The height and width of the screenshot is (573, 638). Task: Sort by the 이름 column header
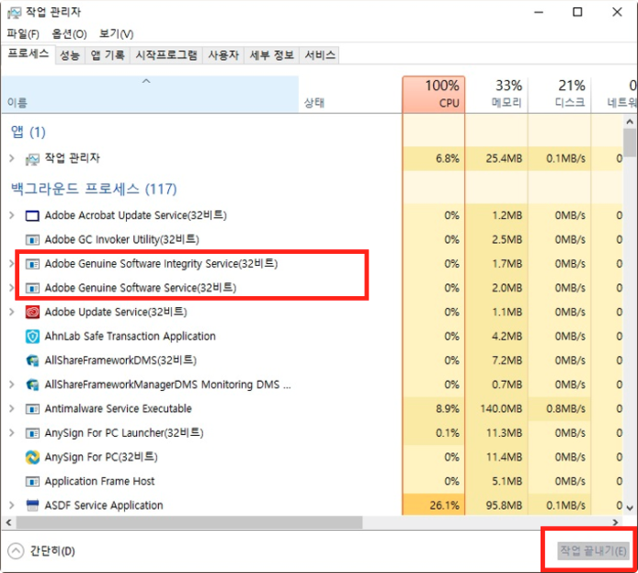(150, 95)
